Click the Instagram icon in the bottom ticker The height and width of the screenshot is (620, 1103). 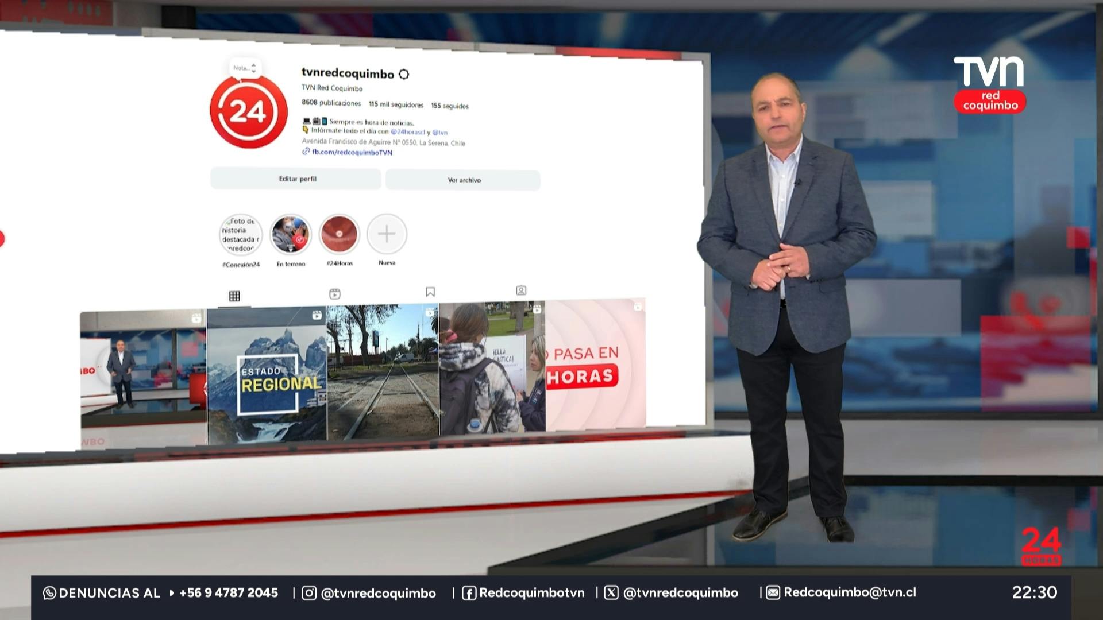coord(309,593)
